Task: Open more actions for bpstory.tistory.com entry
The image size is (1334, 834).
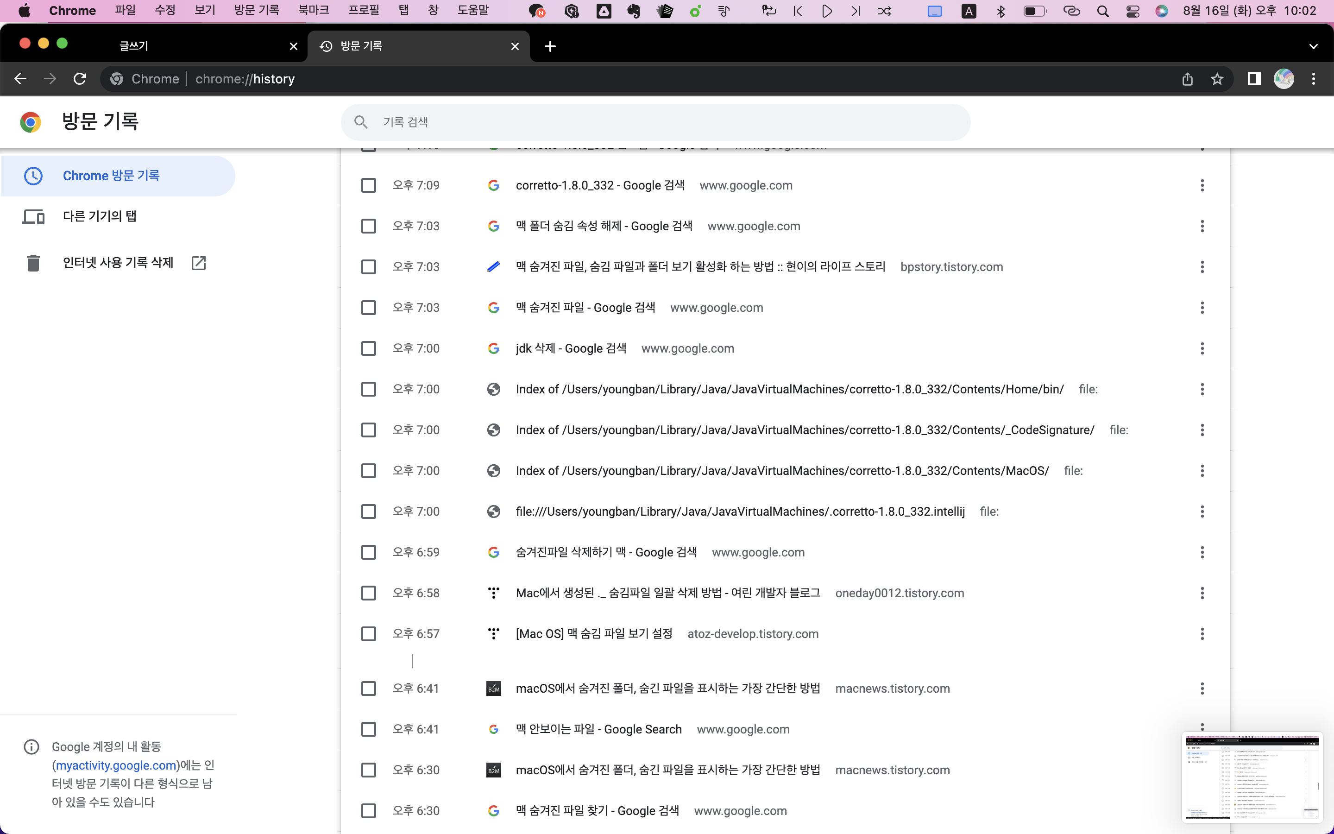Action: [x=1202, y=267]
